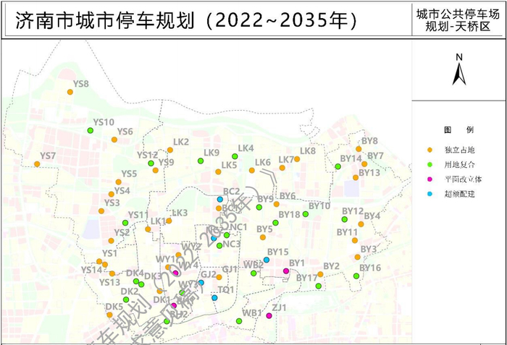Click the YS13 label text
Viewport: 507px width, 345px height.
coord(109,282)
